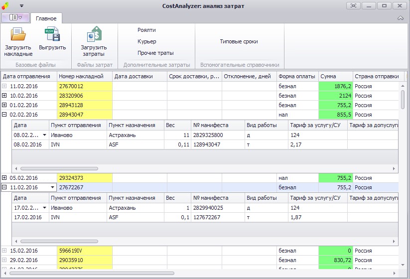Open the application menu button beside Главное
The height and width of the screenshot is (279, 410).
point(15,17)
